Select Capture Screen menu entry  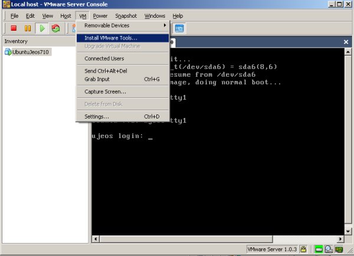coord(123,91)
